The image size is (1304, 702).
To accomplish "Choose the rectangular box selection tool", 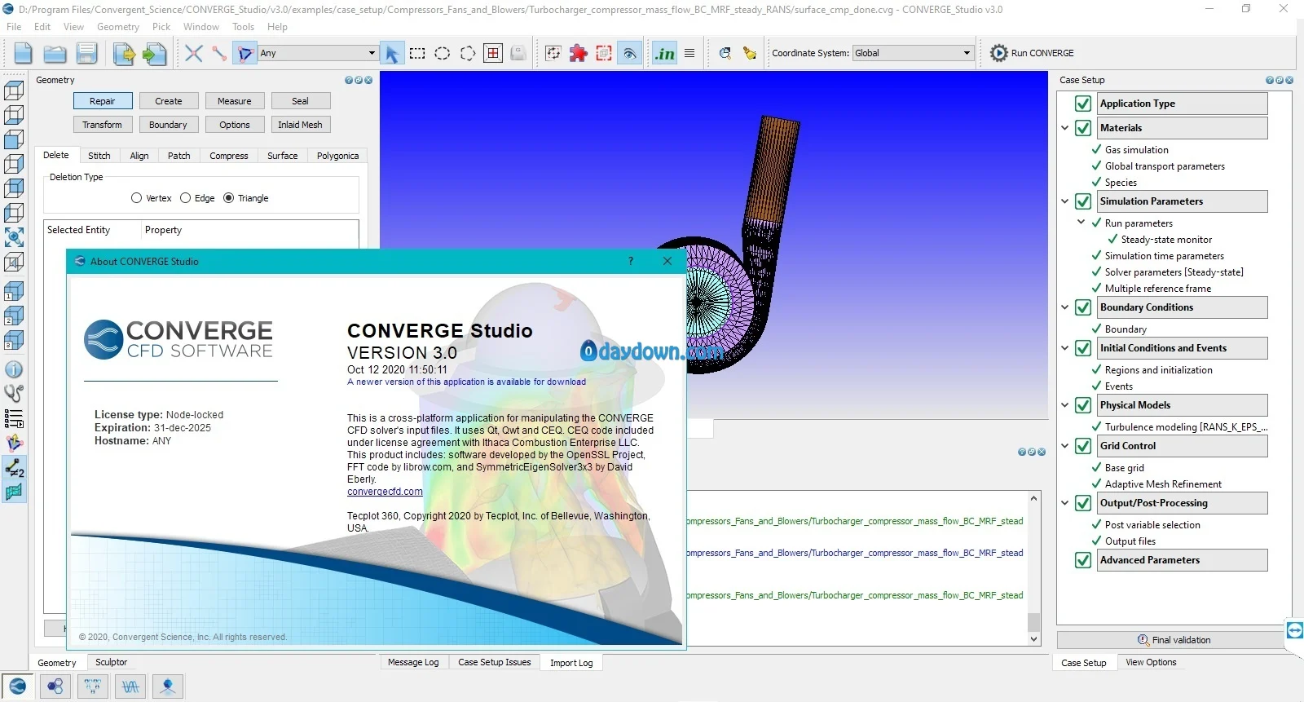I will pyautogui.click(x=417, y=54).
